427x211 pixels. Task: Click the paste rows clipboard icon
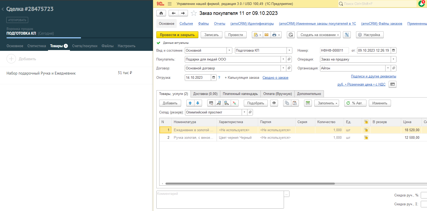pyautogui.click(x=295, y=103)
